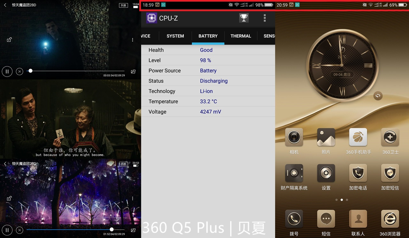Pause the video playing at 01:52:04
This screenshot has height=238, width=409.
[7, 230]
